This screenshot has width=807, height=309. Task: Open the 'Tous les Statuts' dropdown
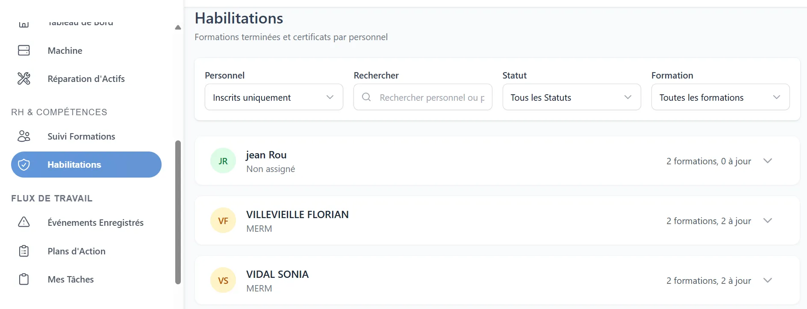point(571,97)
